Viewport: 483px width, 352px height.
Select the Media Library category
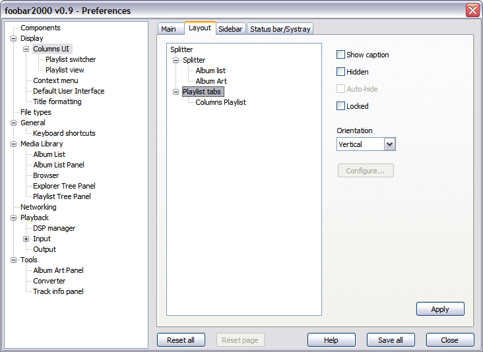[x=42, y=144]
